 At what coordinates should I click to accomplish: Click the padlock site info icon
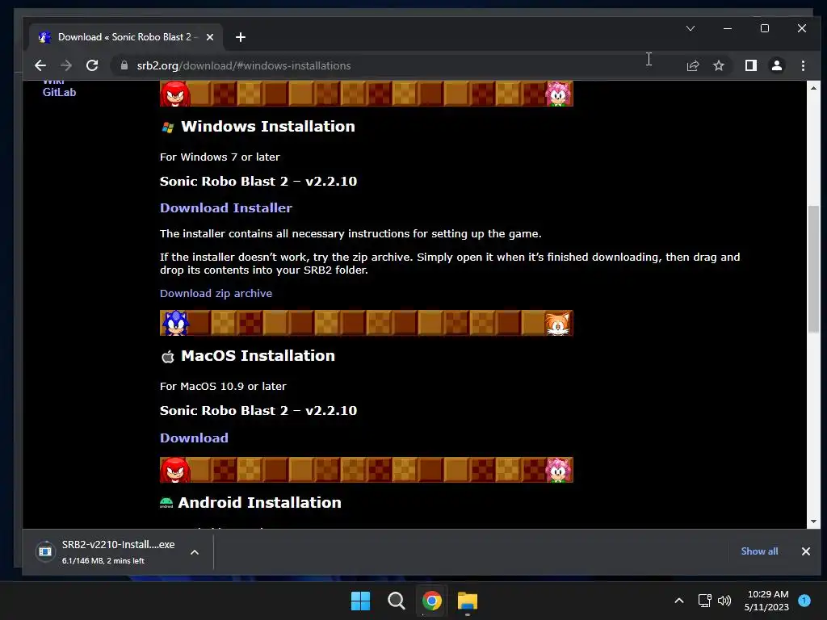coord(124,65)
